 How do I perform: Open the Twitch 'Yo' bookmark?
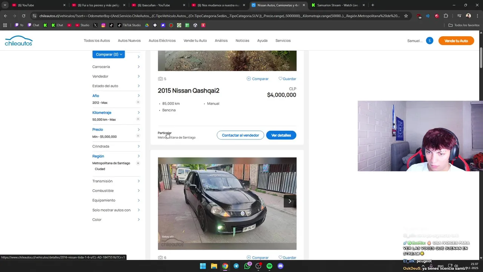coord(19,25)
